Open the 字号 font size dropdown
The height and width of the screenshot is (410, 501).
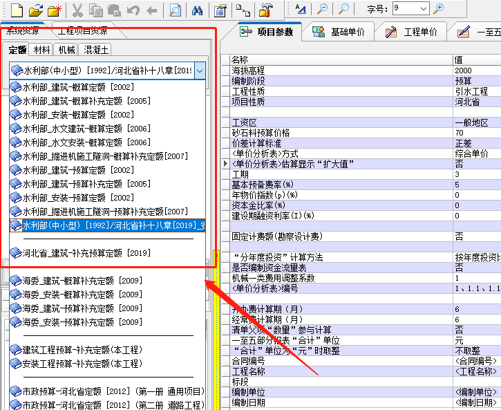point(423,8)
